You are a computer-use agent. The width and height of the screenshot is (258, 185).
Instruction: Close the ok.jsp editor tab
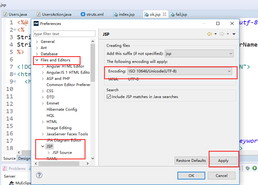[x=164, y=14]
